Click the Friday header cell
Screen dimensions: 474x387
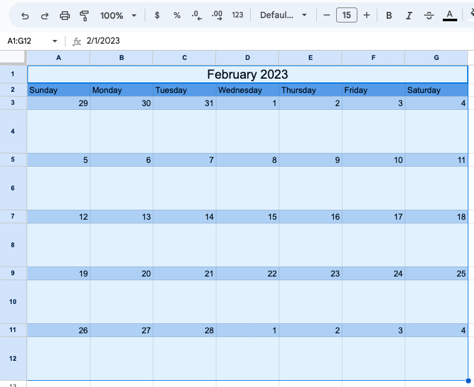(x=374, y=90)
